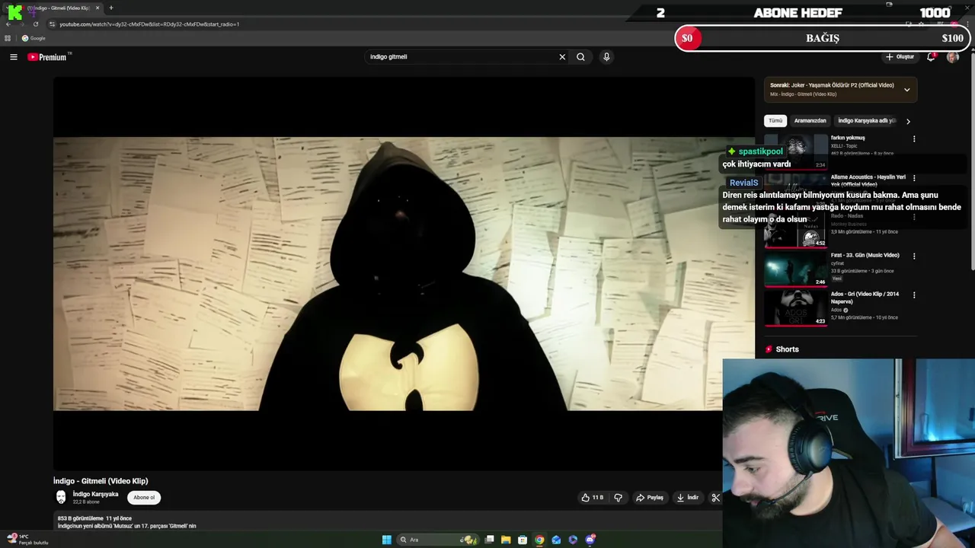Open options menu for 'farkın yokmuş' video
The width and height of the screenshot is (975, 548).
914,139
